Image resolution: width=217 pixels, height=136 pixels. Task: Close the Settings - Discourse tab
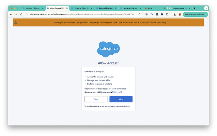click(x=43, y=8)
